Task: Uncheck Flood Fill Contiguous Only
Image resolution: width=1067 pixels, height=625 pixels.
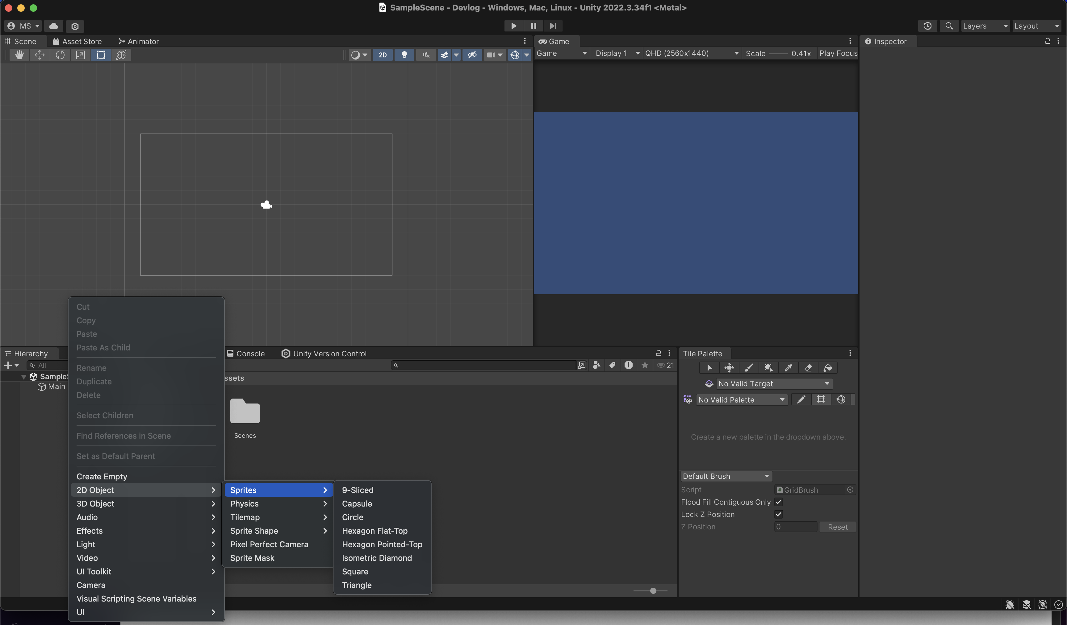Action: (x=778, y=502)
